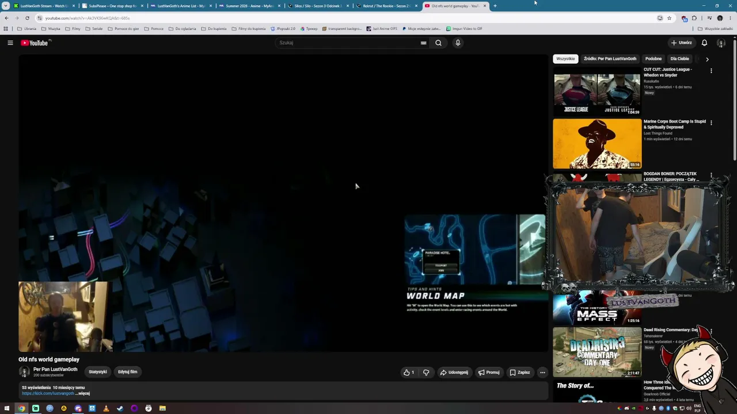Click the Old nfs world gameplay video player

click(x=283, y=203)
